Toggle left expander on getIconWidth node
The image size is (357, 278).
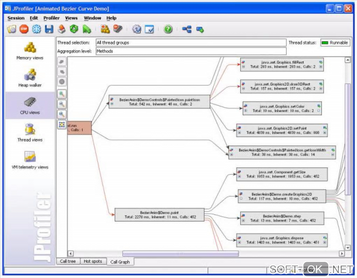tap(231, 154)
